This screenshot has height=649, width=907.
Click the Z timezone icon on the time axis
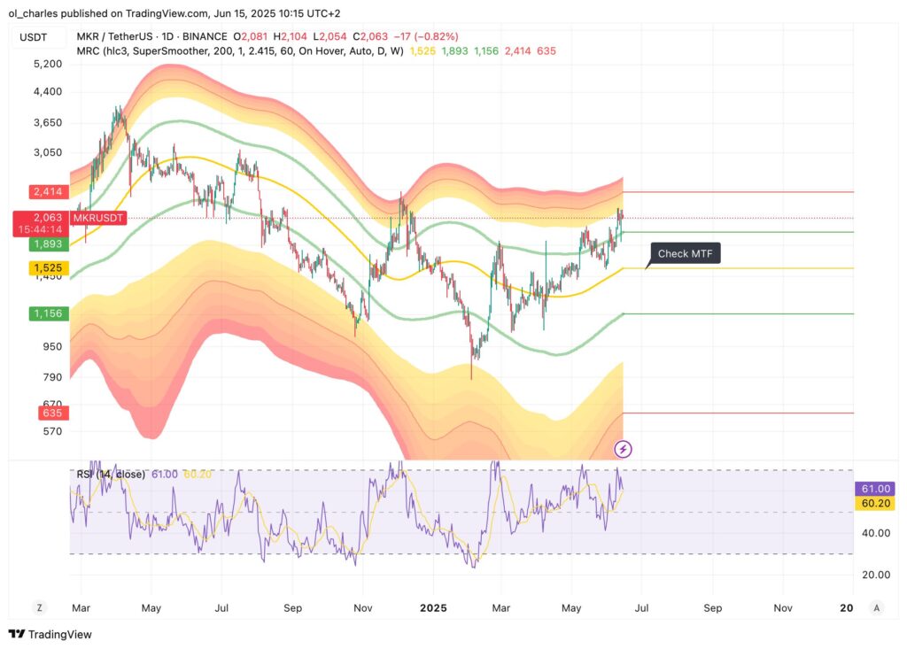[38, 608]
